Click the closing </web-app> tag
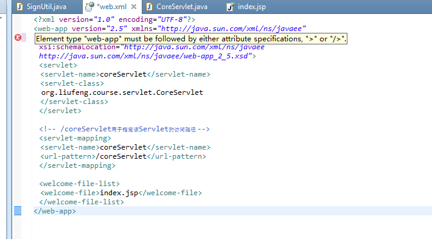432x239 pixels. click(x=55, y=211)
